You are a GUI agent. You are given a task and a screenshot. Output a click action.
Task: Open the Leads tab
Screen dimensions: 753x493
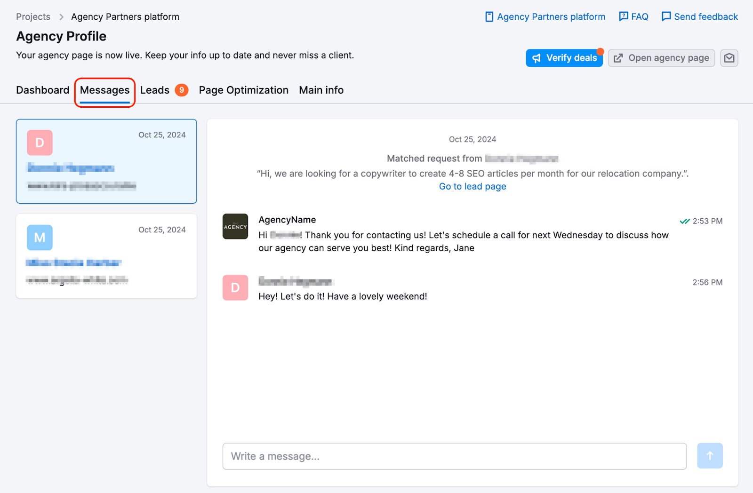[155, 90]
